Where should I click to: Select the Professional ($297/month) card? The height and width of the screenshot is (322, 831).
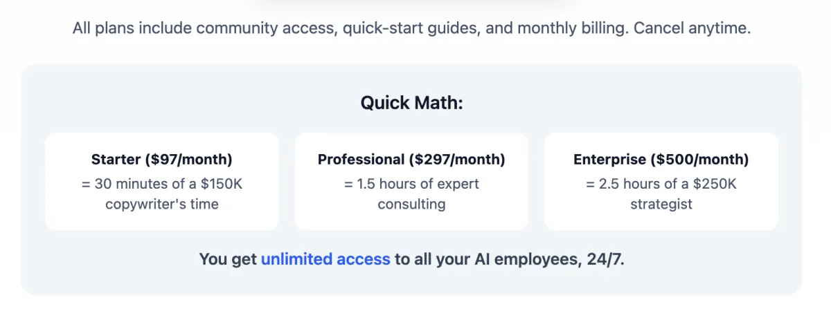click(x=411, y=181)
